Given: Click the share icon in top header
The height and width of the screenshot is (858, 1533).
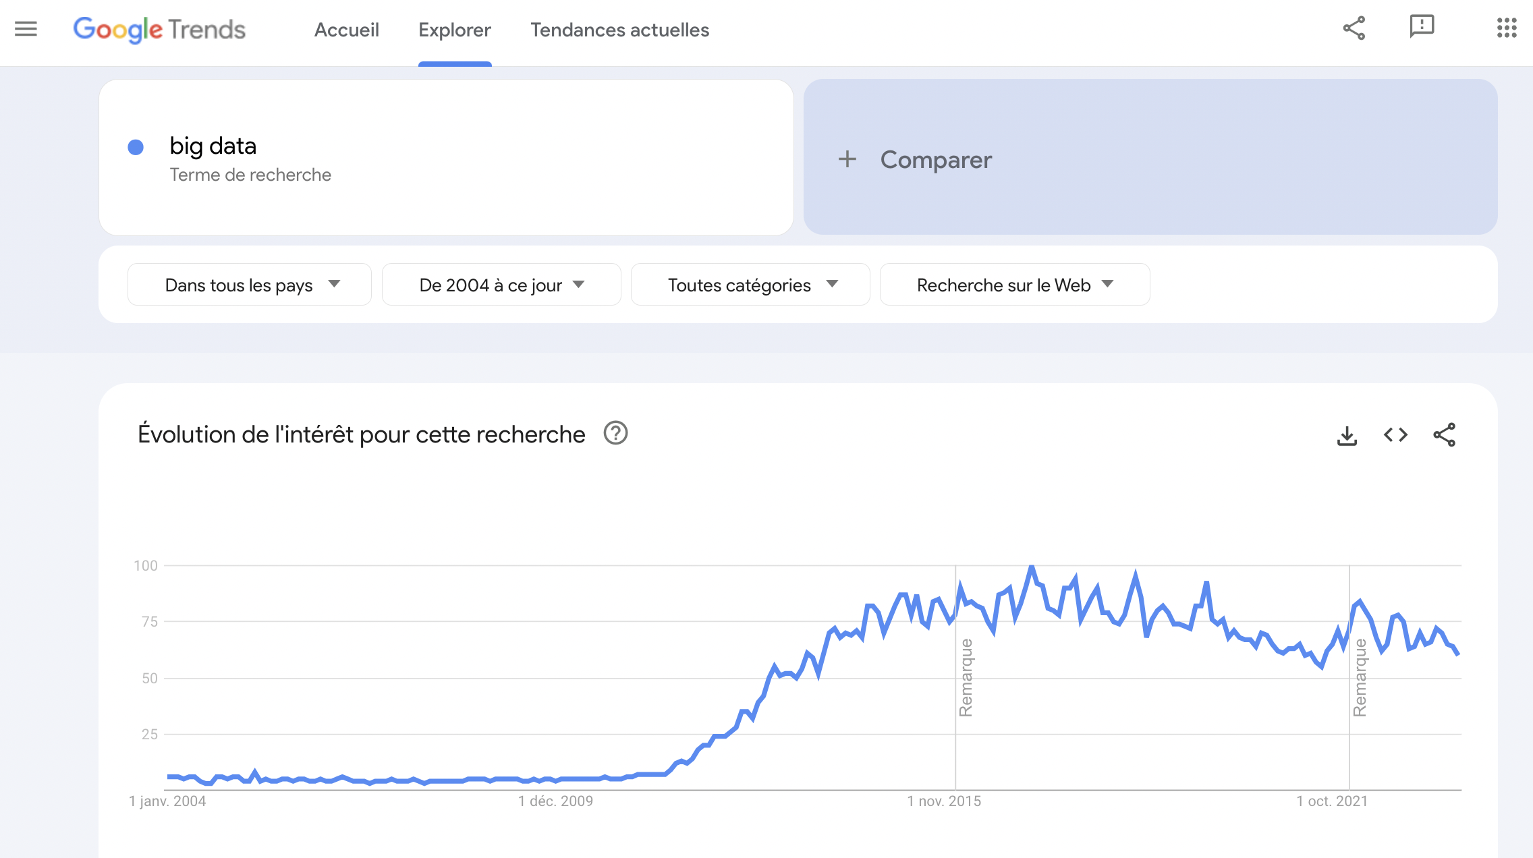Looking at the screenshot, I should [1354, 28].
